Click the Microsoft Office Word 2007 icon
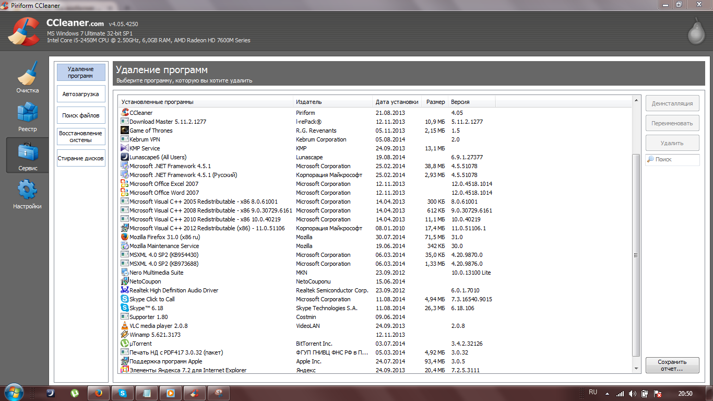Screen dimensions: 713x401 coord(125,193)
